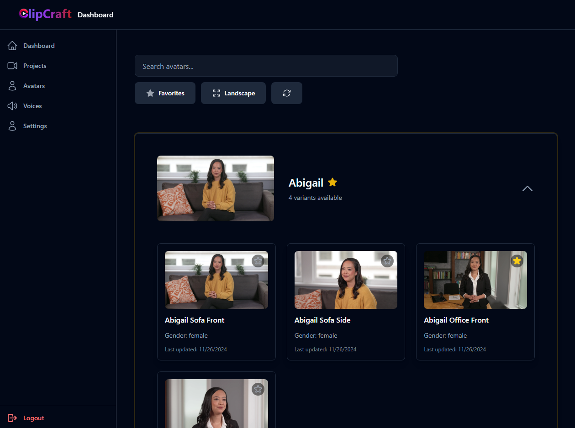Viewport: 575px width, 428px height.
Task: Click 'Gender: female' under Abigail Office Front
Action: (445, 335)
